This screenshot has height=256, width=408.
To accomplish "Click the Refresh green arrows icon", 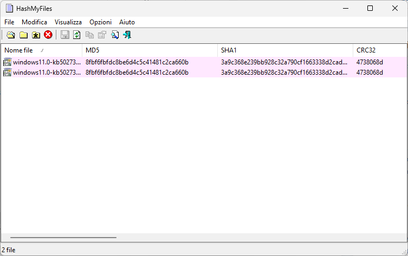I will (77, 35).
